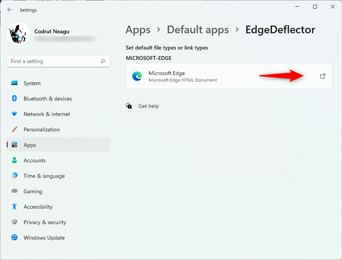The height and width of the screenshot is (260, 342).
Task: Open Accounts settings
Action: (59, 161)
